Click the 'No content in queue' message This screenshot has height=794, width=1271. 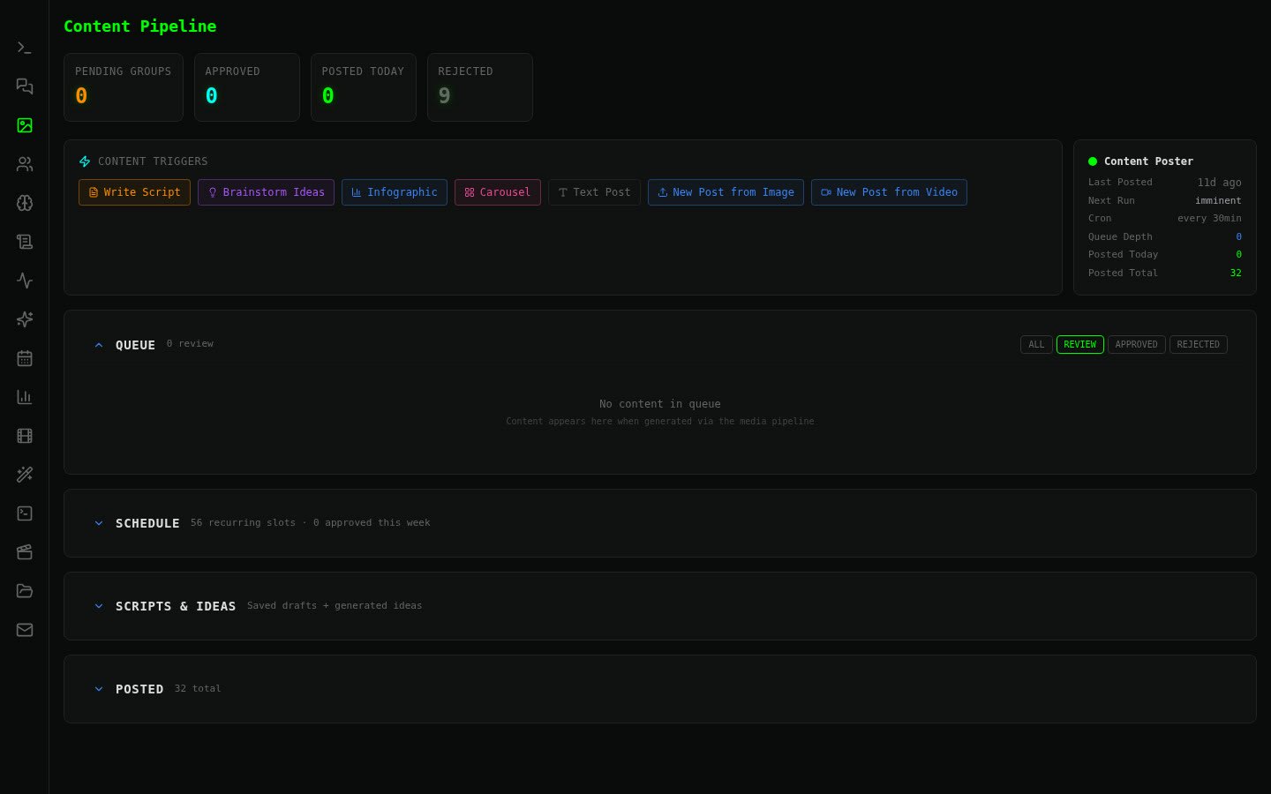tap(660, 404)
